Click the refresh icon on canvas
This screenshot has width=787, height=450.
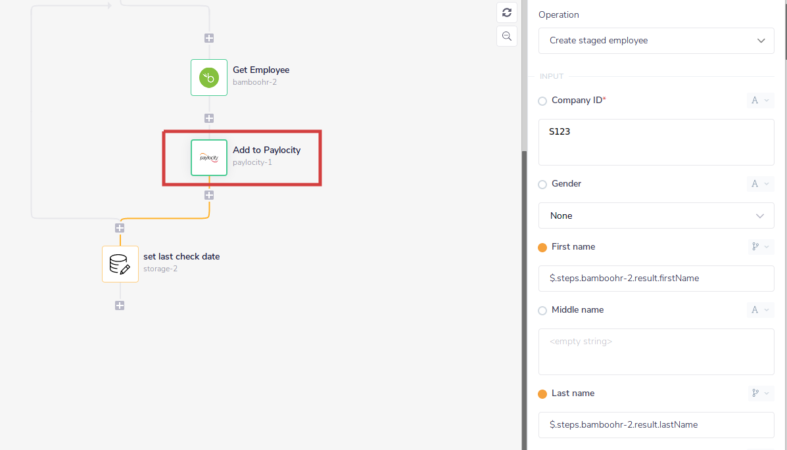[x=507, y=12]
